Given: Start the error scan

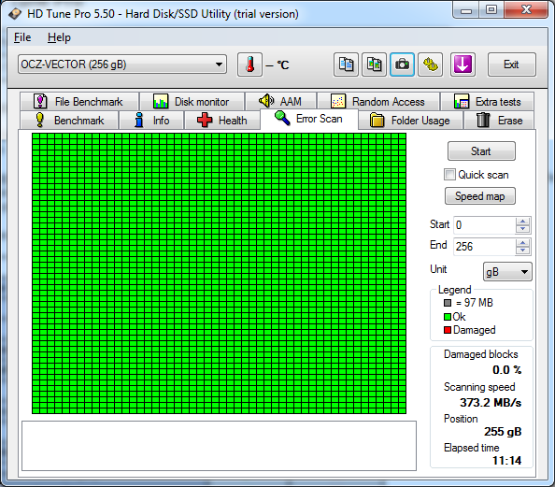Looking at the screenshot, I should [481, 151].
